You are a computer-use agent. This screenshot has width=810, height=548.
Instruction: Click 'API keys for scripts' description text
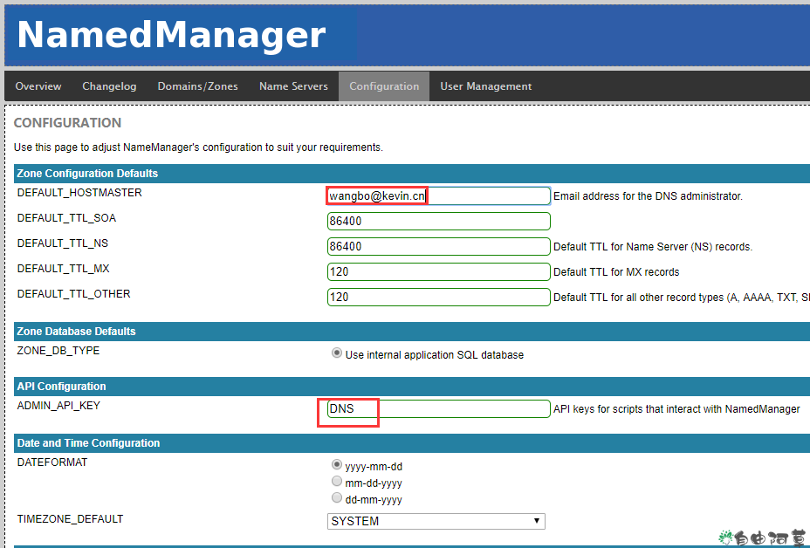pyautogui.click(x=676, y=409)
